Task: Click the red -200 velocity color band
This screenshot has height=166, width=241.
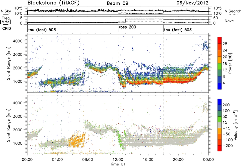Action: click(x=220, y=148)
